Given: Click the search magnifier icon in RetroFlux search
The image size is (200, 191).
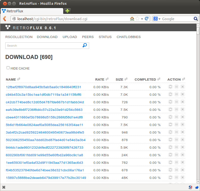Looking at the screenshot, I should pos(85,45).
